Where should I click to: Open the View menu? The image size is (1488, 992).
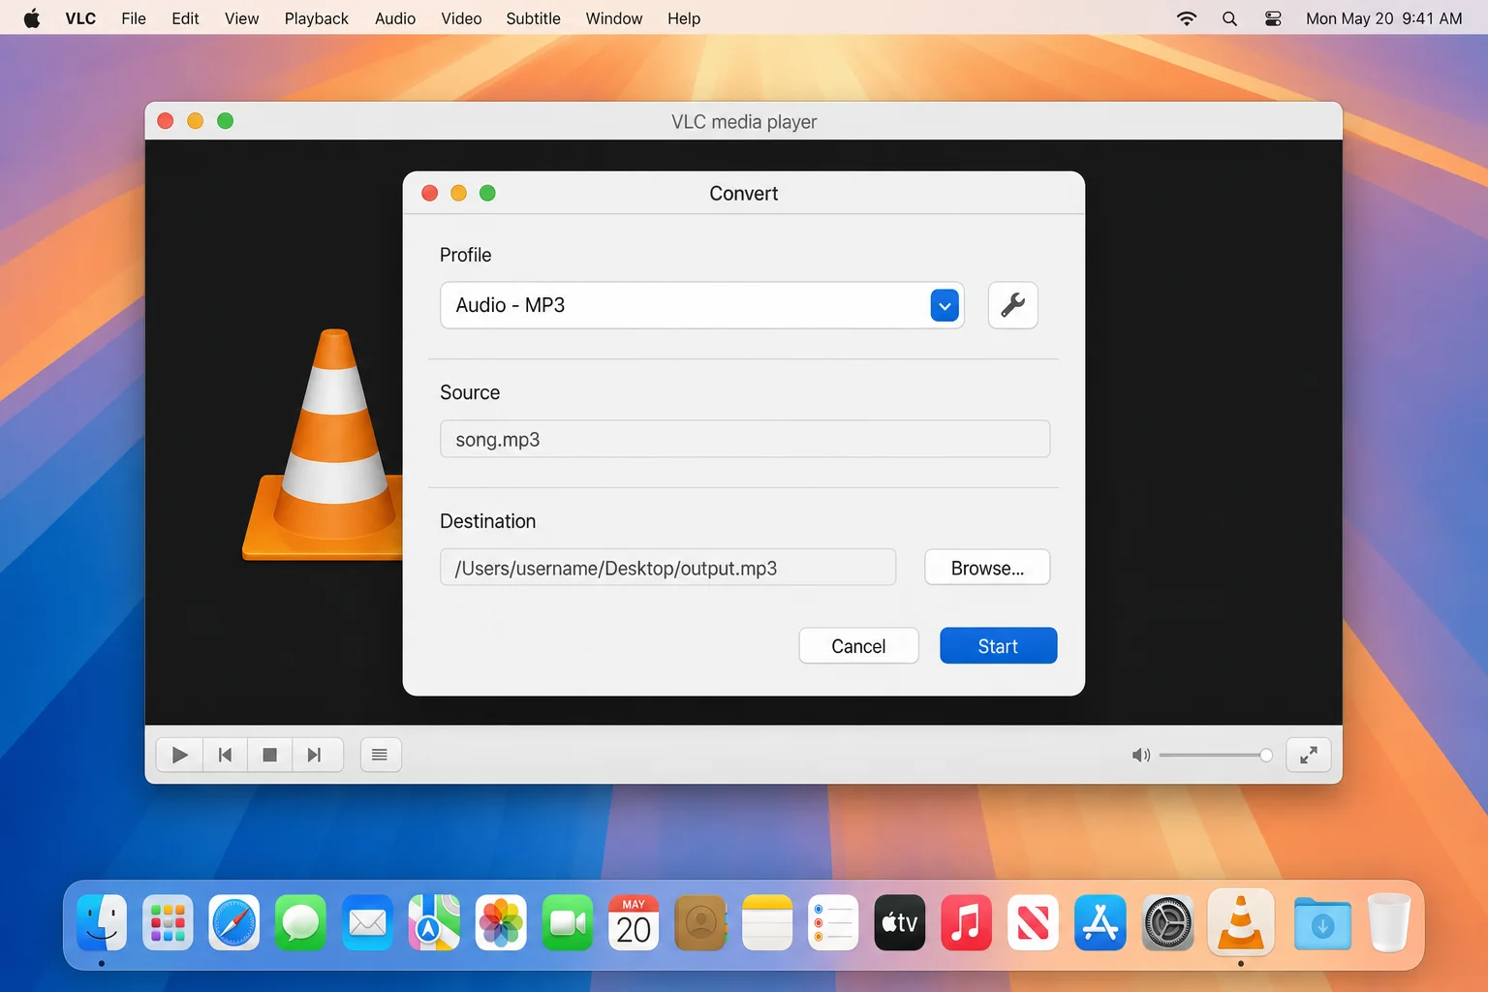click(x=241, y=18)
